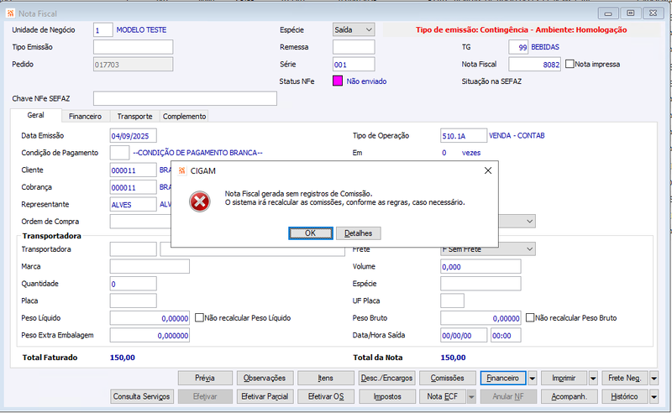This screenshot has height=413, width=672.
Task: Click the Frete Neg. button
Action: pyautogui.click(x=625, y=379)
